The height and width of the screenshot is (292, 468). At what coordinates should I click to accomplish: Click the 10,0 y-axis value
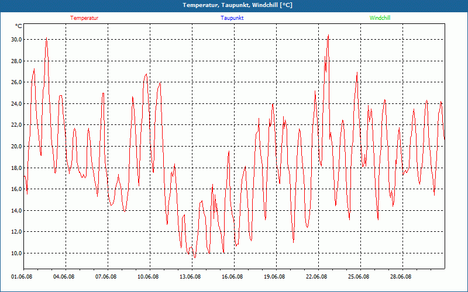(x=17, y=253)
